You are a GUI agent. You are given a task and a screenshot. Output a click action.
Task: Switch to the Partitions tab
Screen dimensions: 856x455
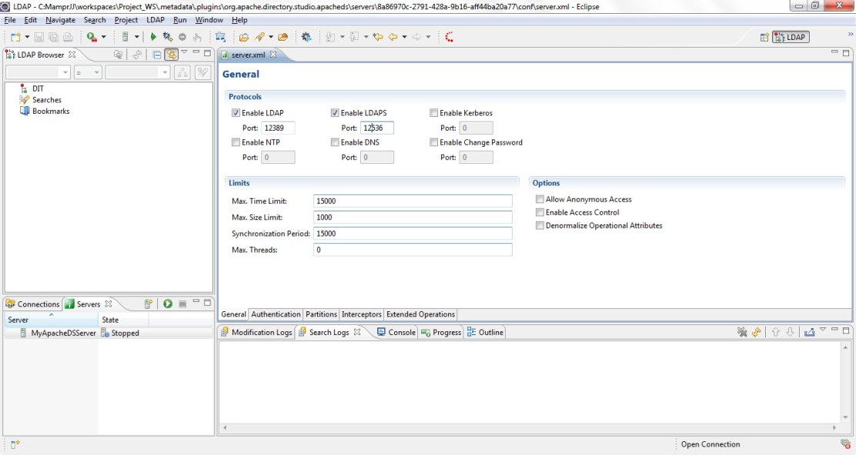[321, 314]
